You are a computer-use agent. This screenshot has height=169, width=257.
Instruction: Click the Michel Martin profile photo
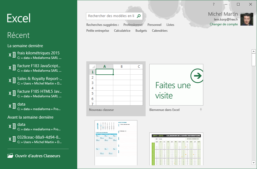pos(247,19)
